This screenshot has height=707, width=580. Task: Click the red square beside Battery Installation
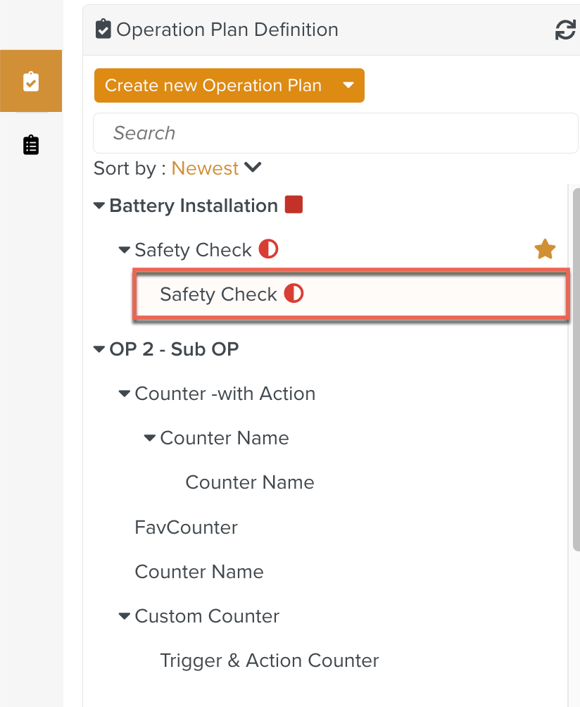(294, 205)
